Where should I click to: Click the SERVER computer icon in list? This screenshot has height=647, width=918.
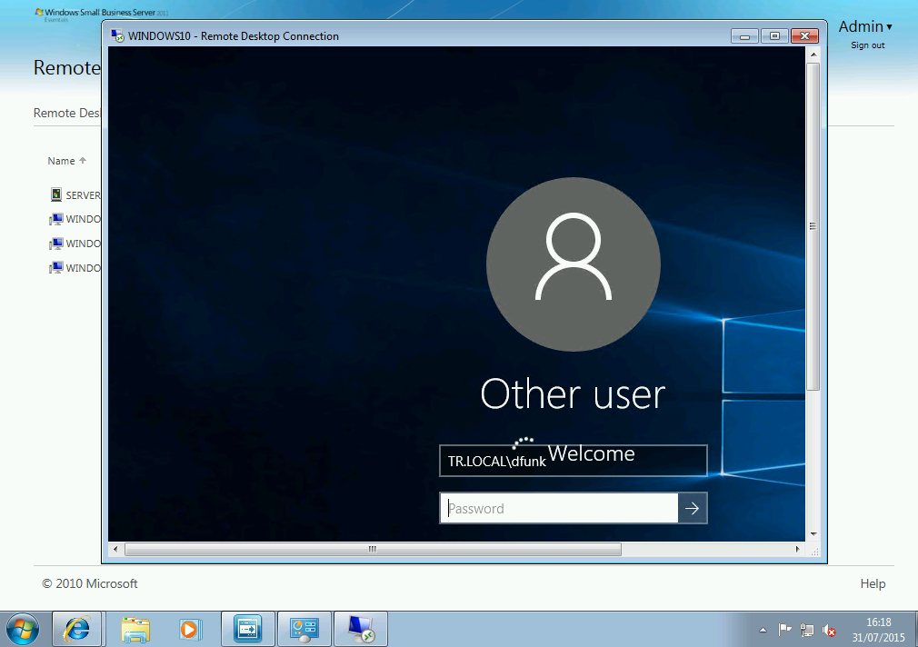(x=56, y=195)
